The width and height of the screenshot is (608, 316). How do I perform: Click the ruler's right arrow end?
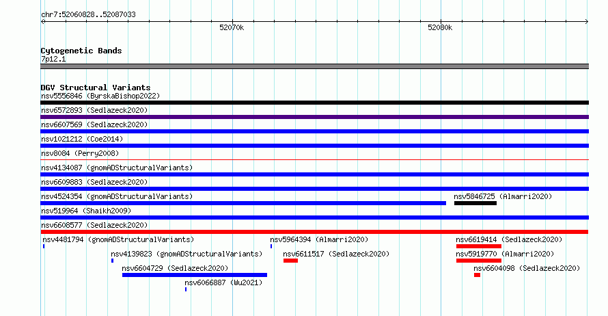[587, 22]
